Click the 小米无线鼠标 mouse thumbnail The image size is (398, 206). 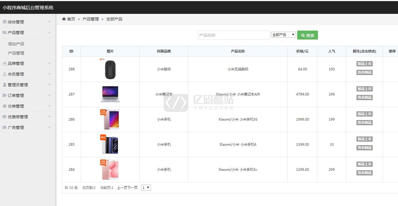110,69
